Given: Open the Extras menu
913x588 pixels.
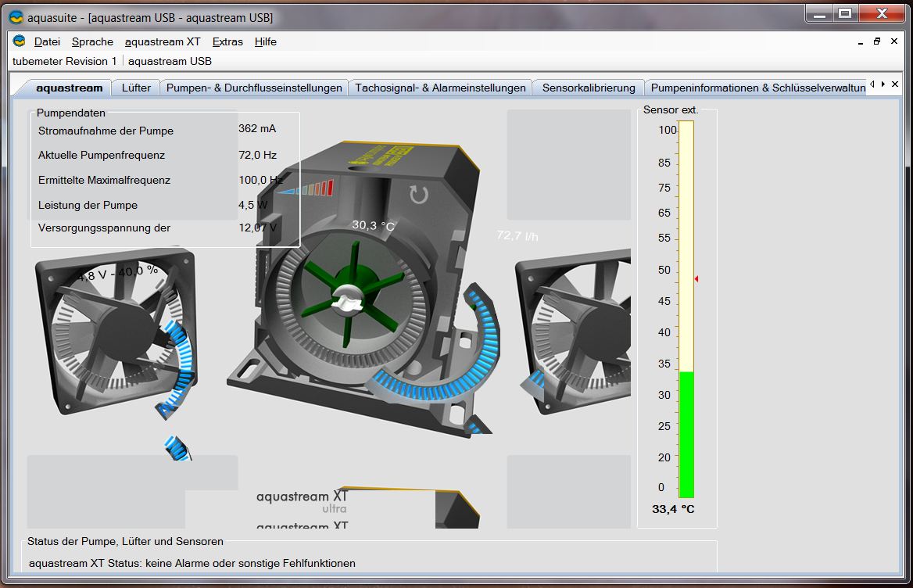Looking at the screenshot, I should pyautogui.click(x=227, y=41).
